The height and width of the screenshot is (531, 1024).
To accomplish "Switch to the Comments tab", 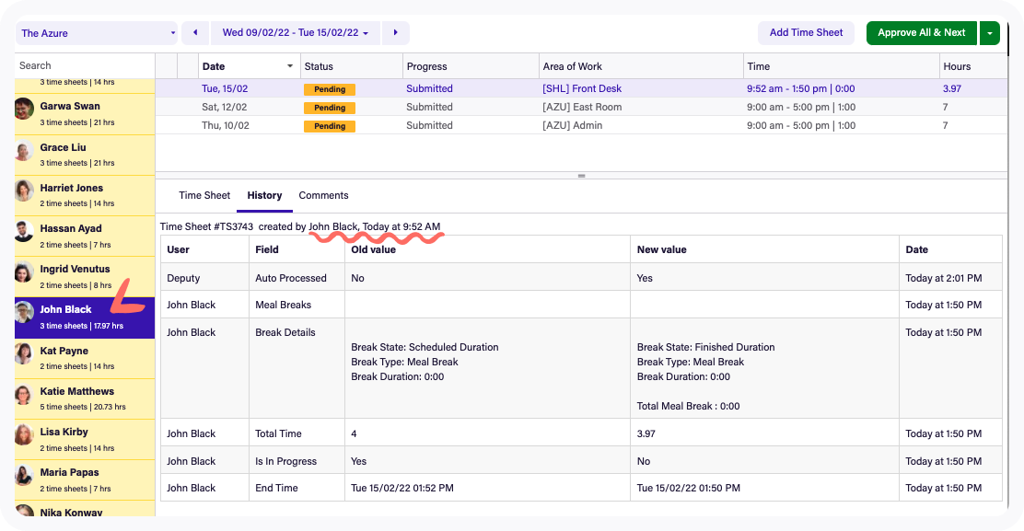I will pos(323,196).
